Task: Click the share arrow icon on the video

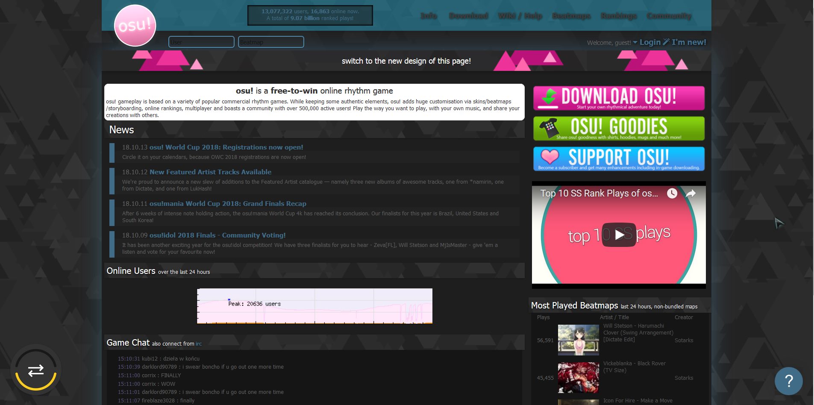Action: [x=691, y=193]
